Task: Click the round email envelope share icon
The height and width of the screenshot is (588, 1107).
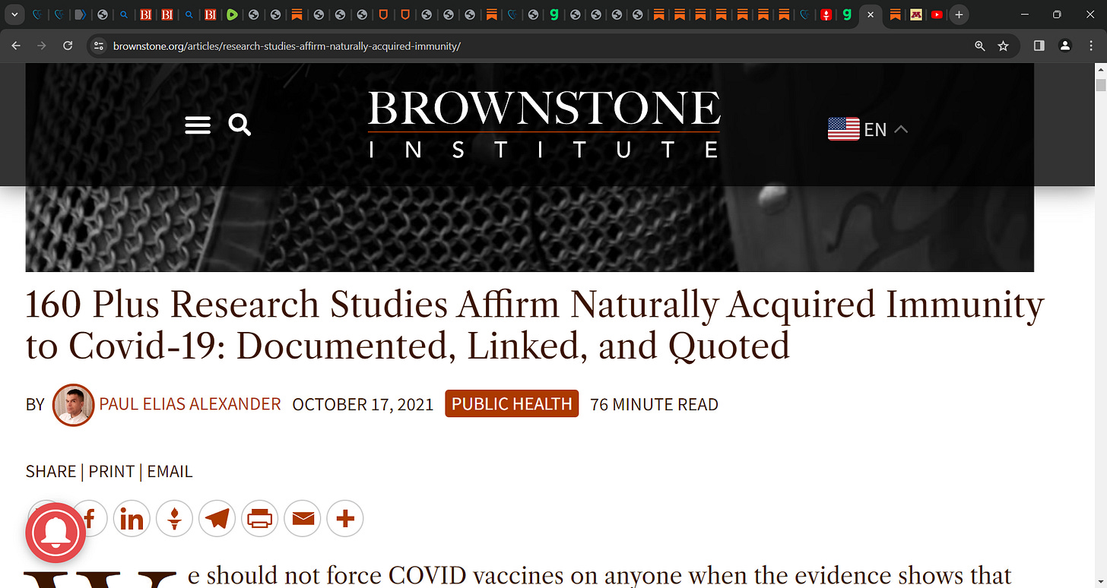Action: [x=303, y=520]
